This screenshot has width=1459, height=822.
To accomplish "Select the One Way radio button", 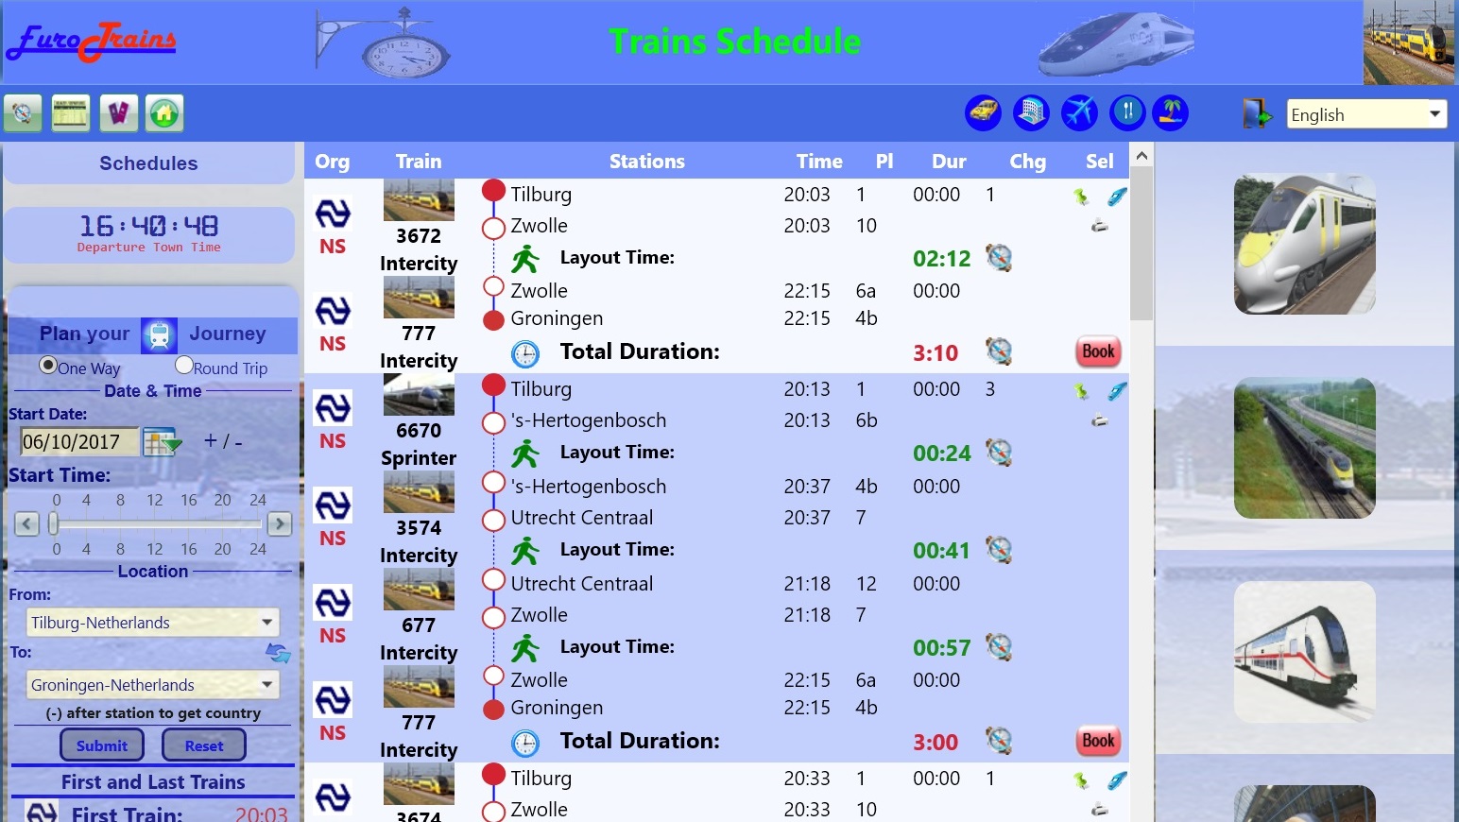I will pyautogui.click(x=47, y=366).
